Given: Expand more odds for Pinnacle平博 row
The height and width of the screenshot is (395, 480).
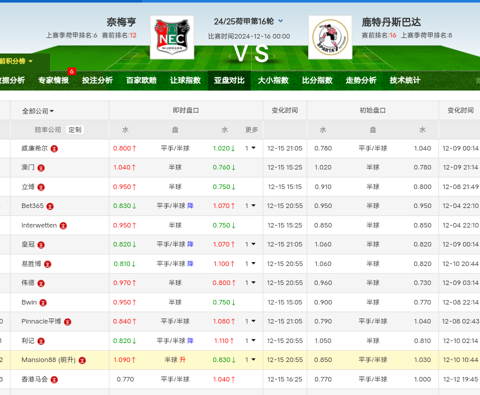Looking at the screenshot, I should click(x=250, y=321).
